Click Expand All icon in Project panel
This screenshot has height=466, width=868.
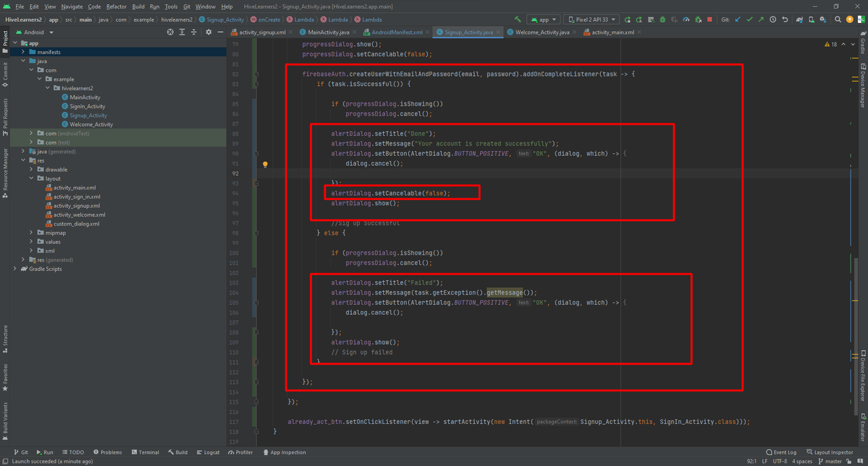tap(182, 32)
